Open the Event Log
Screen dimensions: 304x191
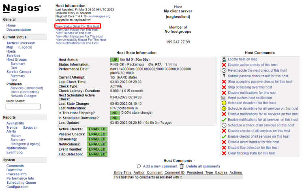click(x=15, y=153)
